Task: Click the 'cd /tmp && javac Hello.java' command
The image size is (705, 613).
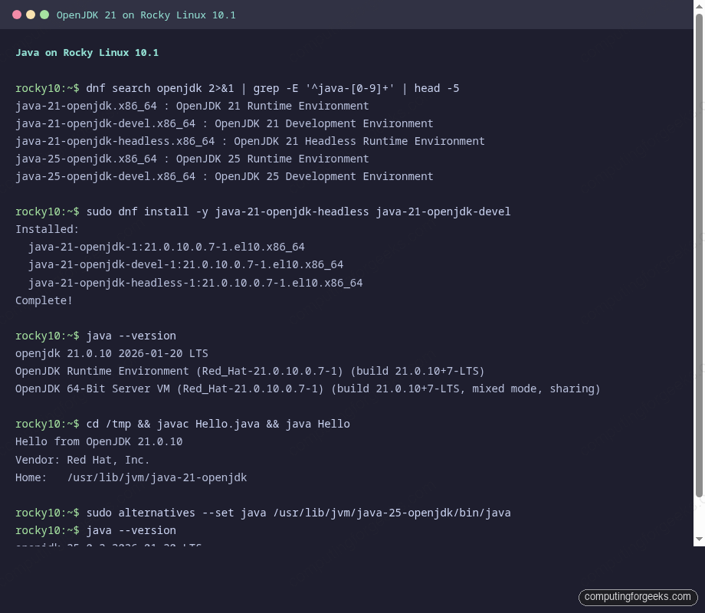Action: pyautogui.click(x=182, y=424)
